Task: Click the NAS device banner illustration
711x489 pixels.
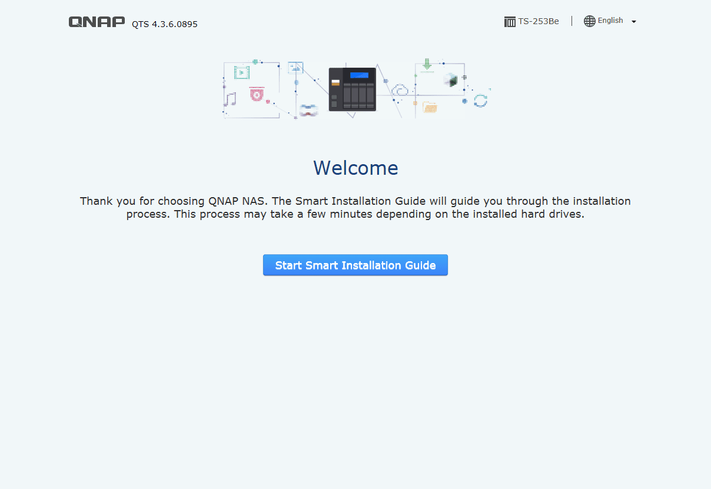Action: pyautogui.click(x=355, y=88)
